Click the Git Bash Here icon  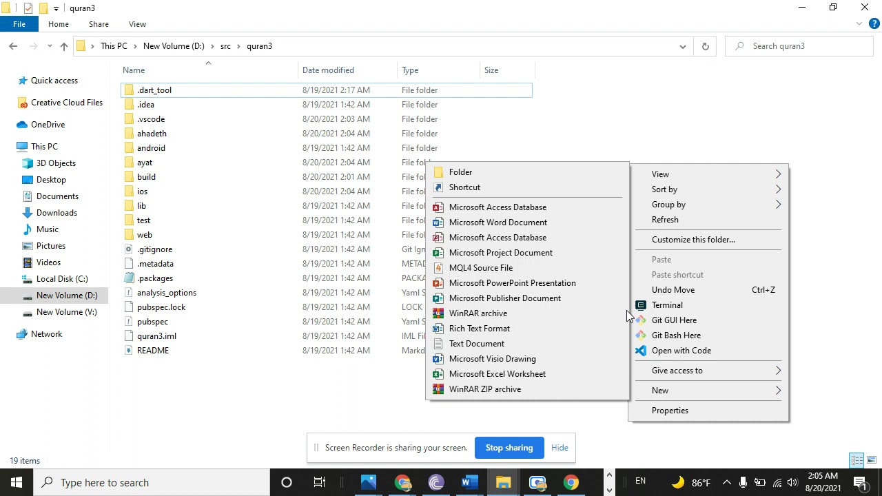[641, 335]
